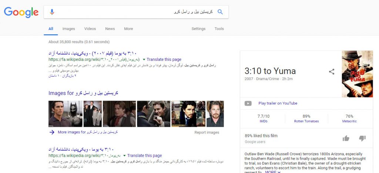Click More images for this query
The width and height of the screenshot is (379, 173).
tap(88, 132)
